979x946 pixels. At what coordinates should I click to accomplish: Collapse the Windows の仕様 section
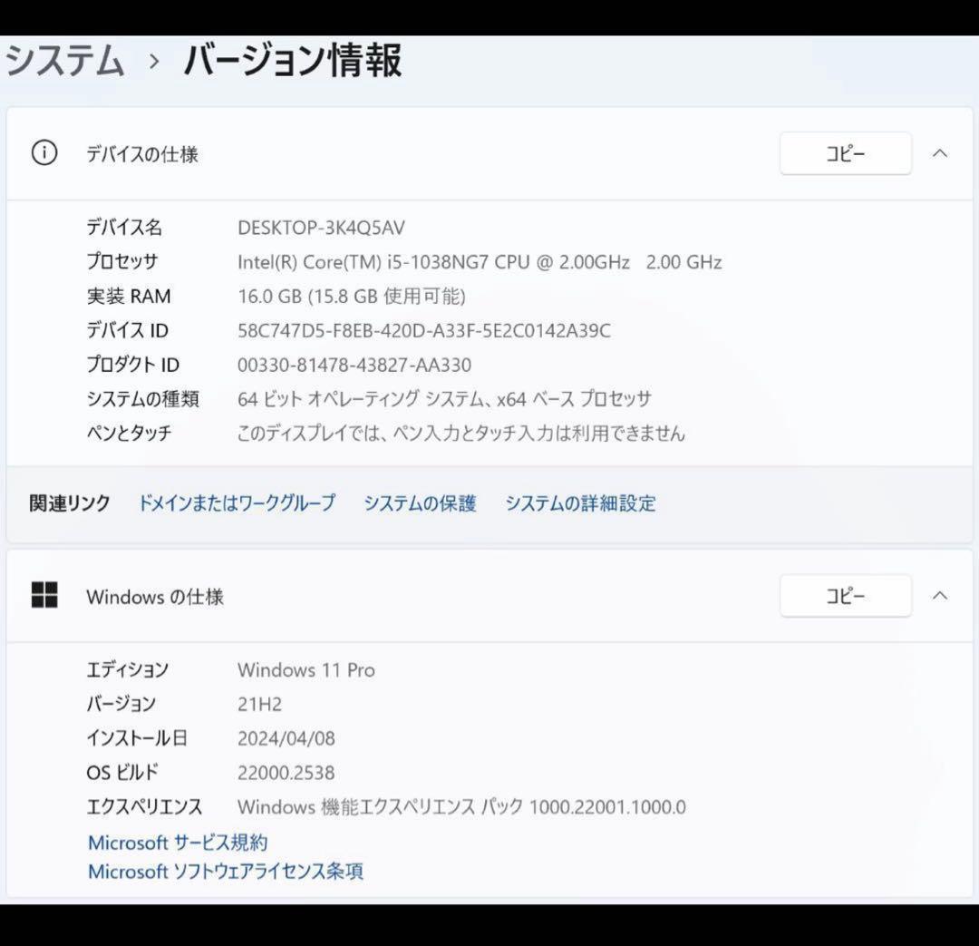click(x=940, y=596)
